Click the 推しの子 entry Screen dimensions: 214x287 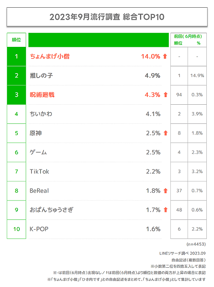(41, 76)
